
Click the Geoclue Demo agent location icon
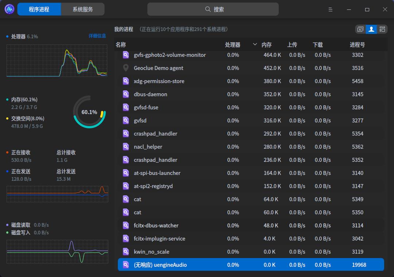click(x=126, y=68)
